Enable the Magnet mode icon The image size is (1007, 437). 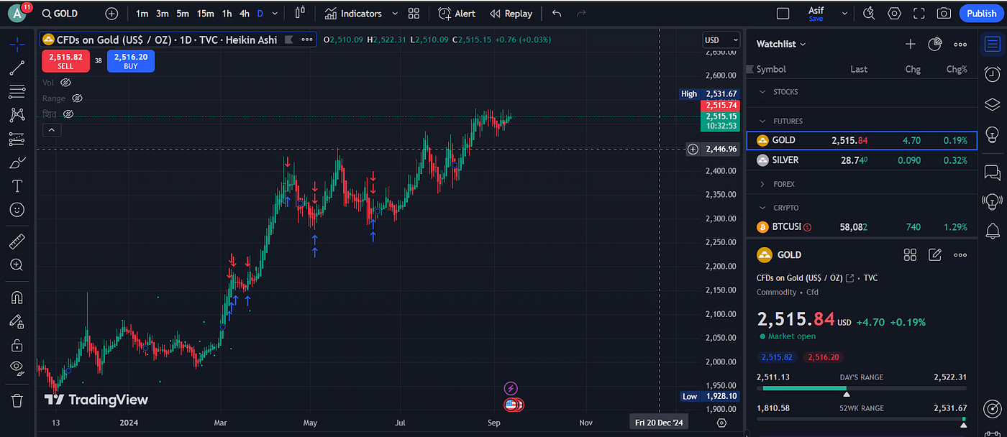pos(17,298)
